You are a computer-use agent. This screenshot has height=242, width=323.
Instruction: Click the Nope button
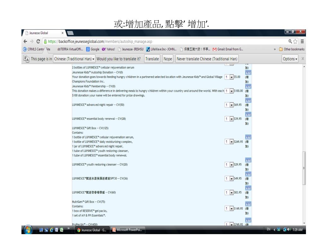[x=168, y=59]
